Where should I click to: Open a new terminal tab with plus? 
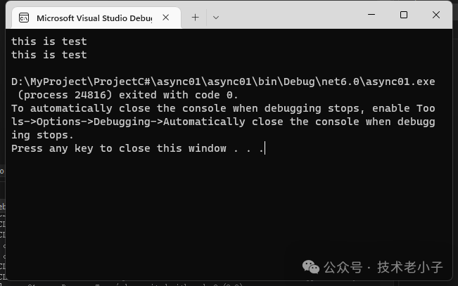coord(195,17)
